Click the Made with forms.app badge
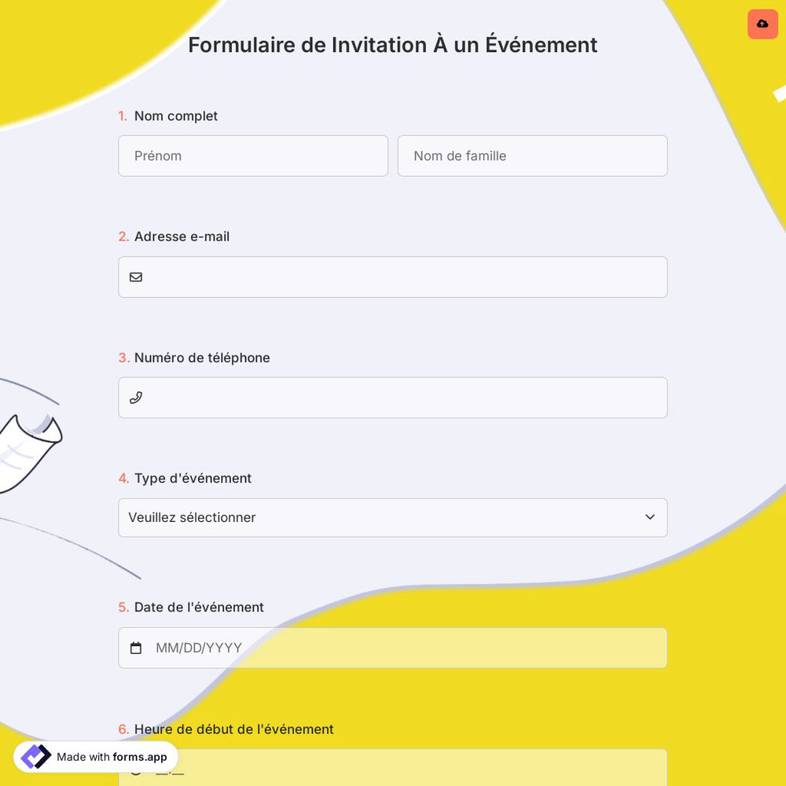 tap(94, 756)
